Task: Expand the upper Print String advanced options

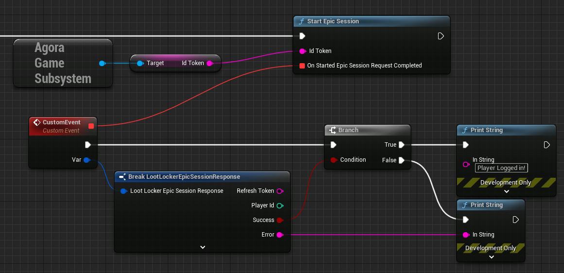Action: (507, 191)
